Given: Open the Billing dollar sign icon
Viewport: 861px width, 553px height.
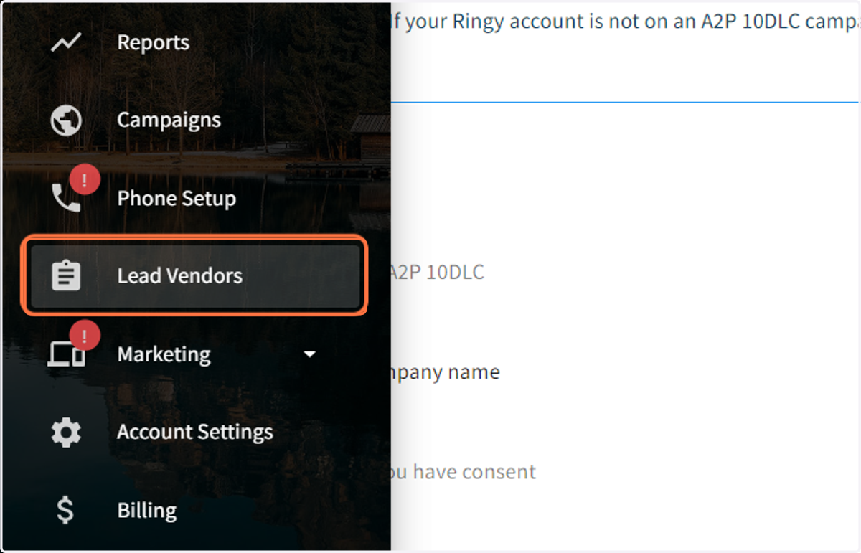Looking at the screenshot, I should [x=65, y=510].
